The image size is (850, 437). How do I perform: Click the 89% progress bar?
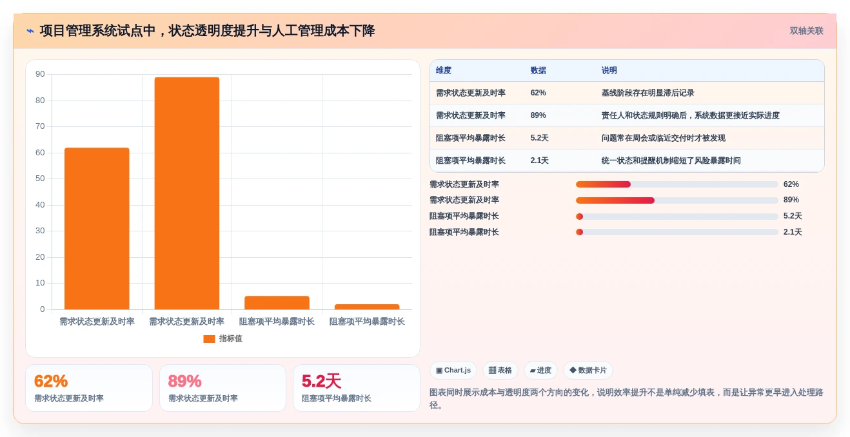coord(677,200)
